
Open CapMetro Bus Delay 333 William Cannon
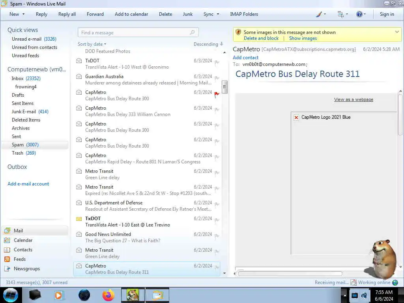point(147,111)
